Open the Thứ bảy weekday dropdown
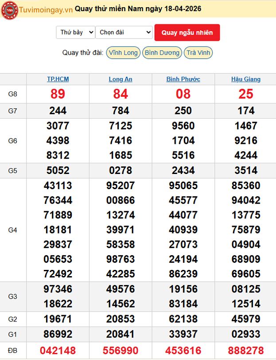Viewport: 276px width, 360px height. 75,32
